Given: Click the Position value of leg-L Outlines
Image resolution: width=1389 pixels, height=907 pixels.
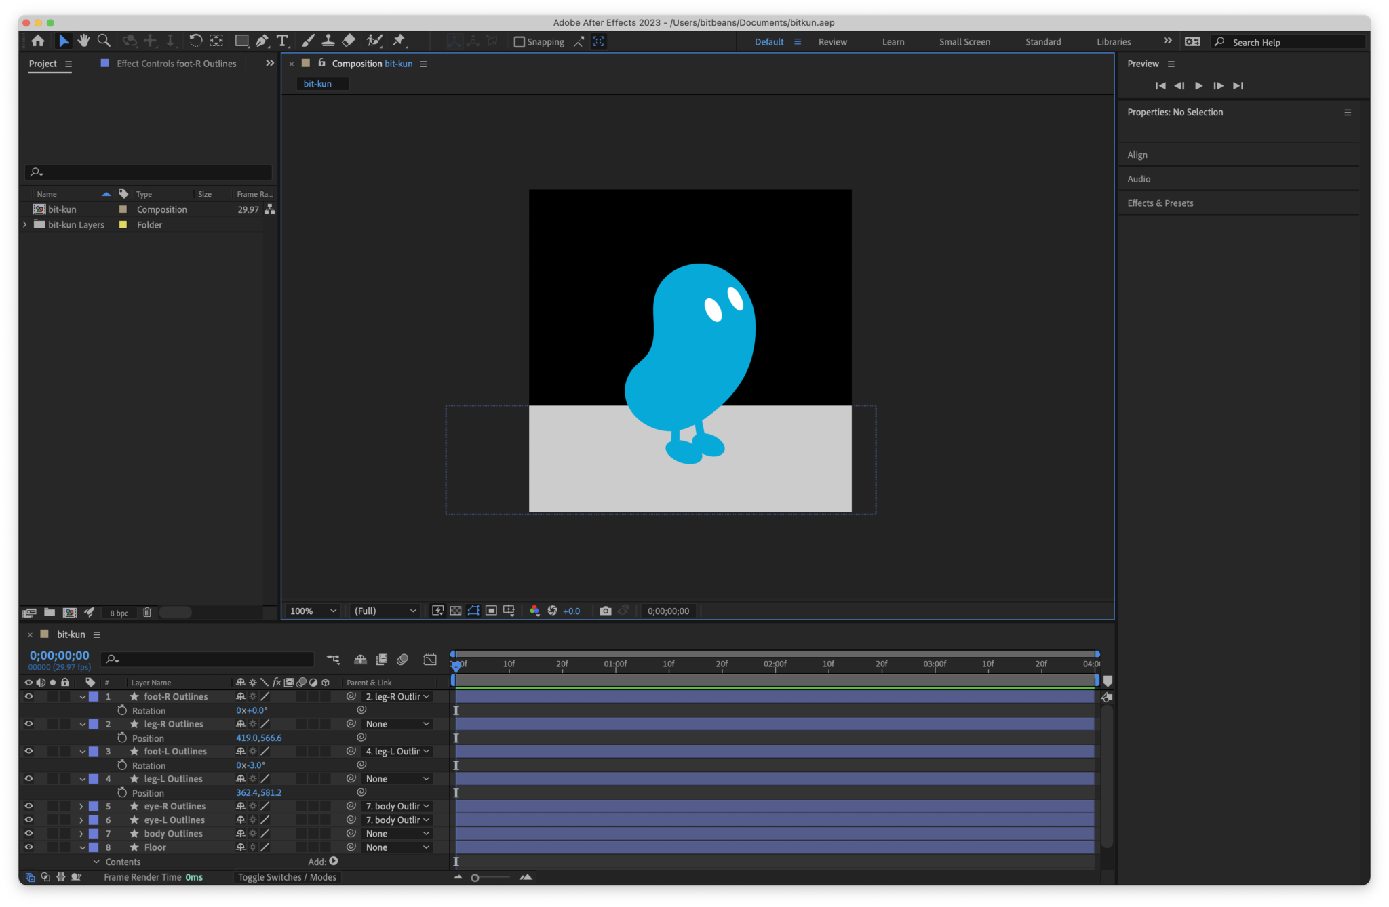Looking at the screenshot, I should coord(258,792).
